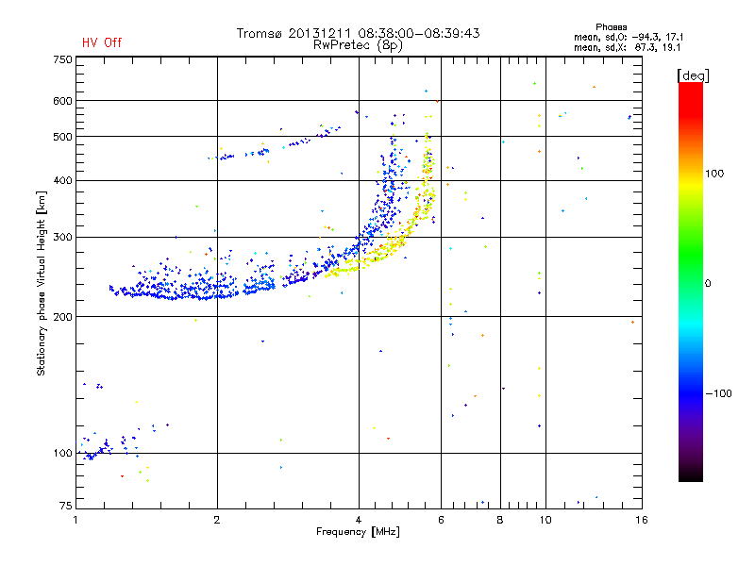
Task: Click the y-axis tick label '500'
Action: point(62,137)
